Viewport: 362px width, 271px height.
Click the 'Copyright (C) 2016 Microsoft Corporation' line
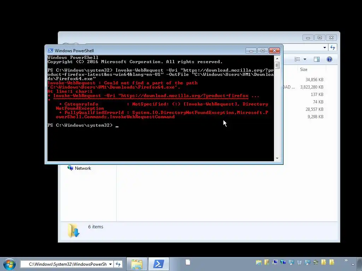pyautogui.click(x=135, y=62)
